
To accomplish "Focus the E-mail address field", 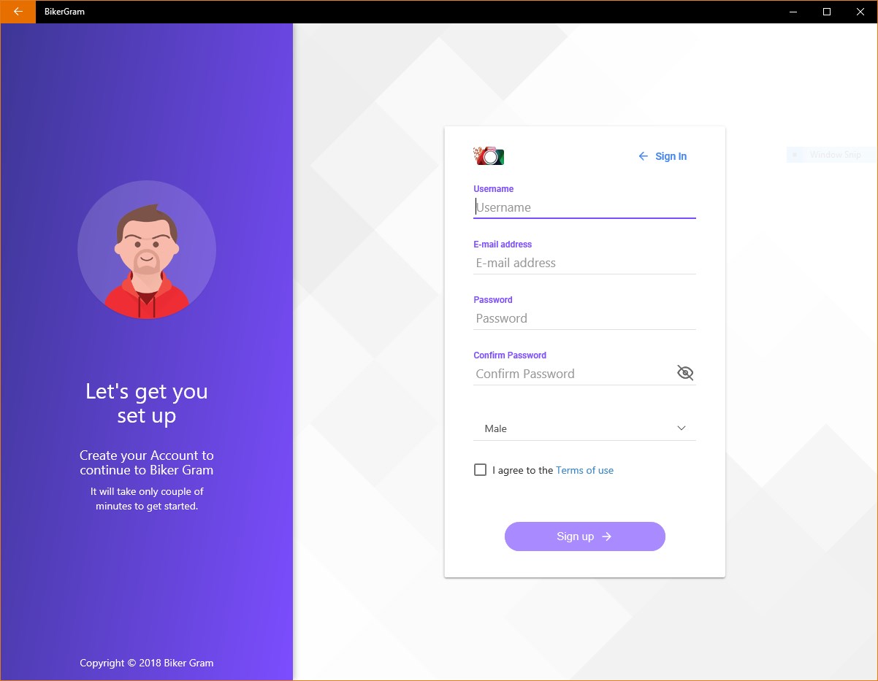I will pyautogui.click(x=584, y=263).
